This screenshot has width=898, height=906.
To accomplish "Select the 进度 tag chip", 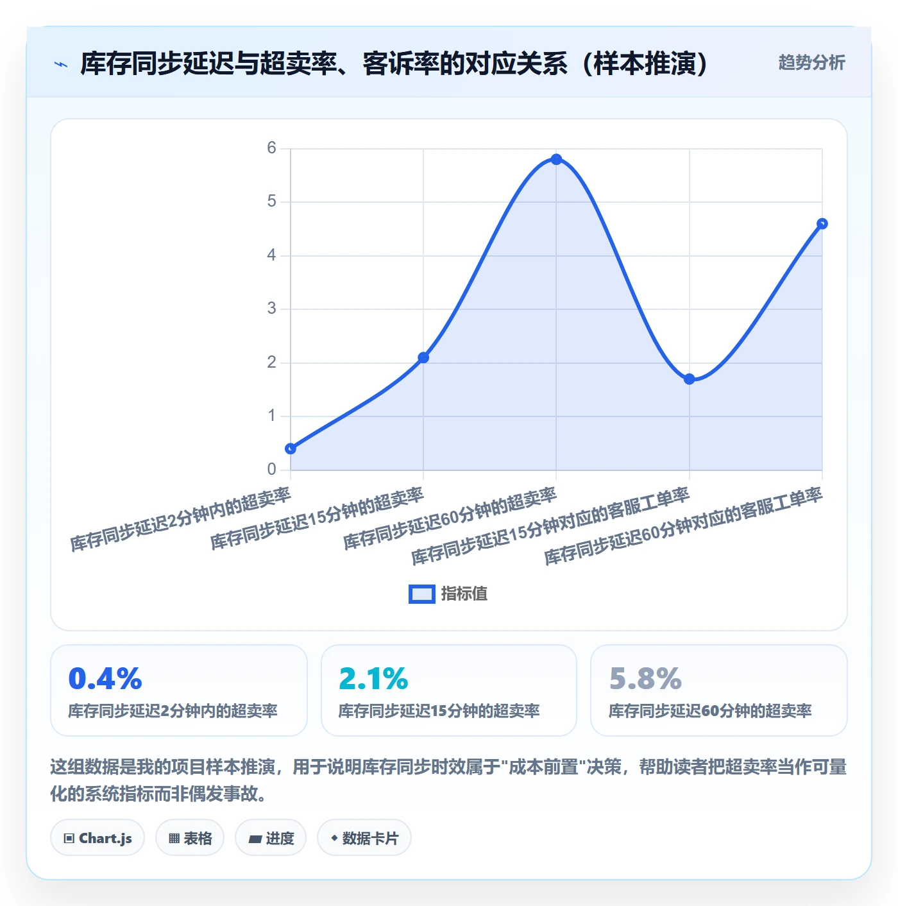I will (x=271, y=838).
